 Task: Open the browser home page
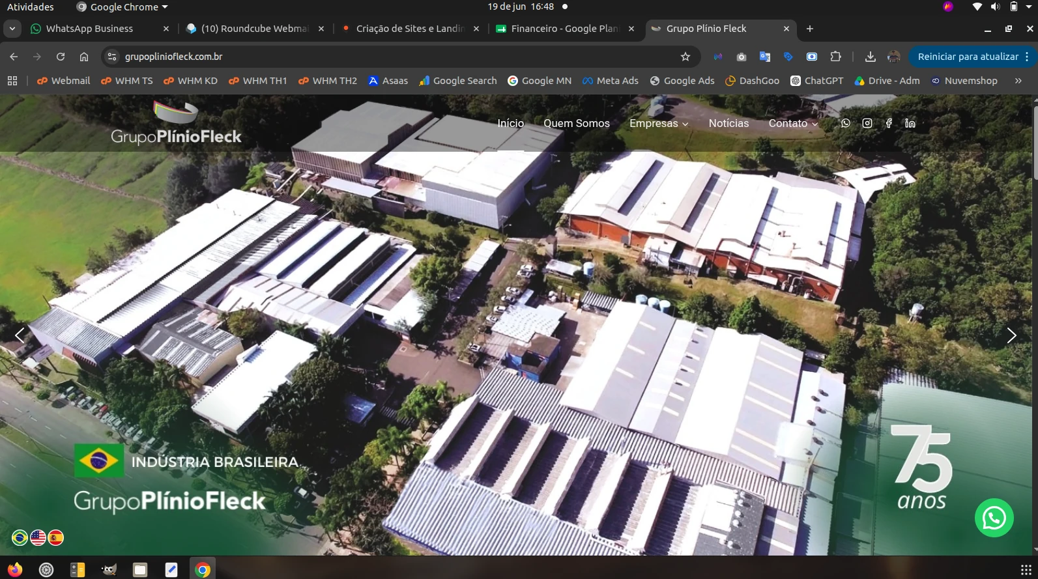pyautogui.click(x=84, y=57)
